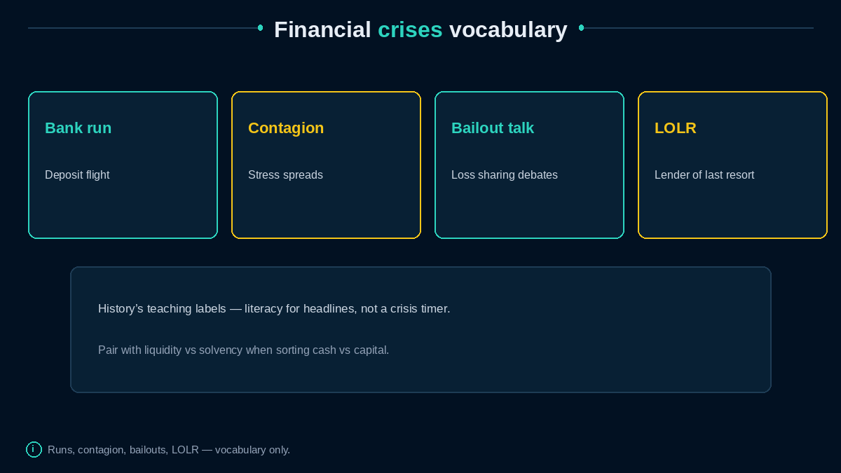Click the empty area of the LOLR card
Screen dimensions: 841x473
[x=732, y=210]
